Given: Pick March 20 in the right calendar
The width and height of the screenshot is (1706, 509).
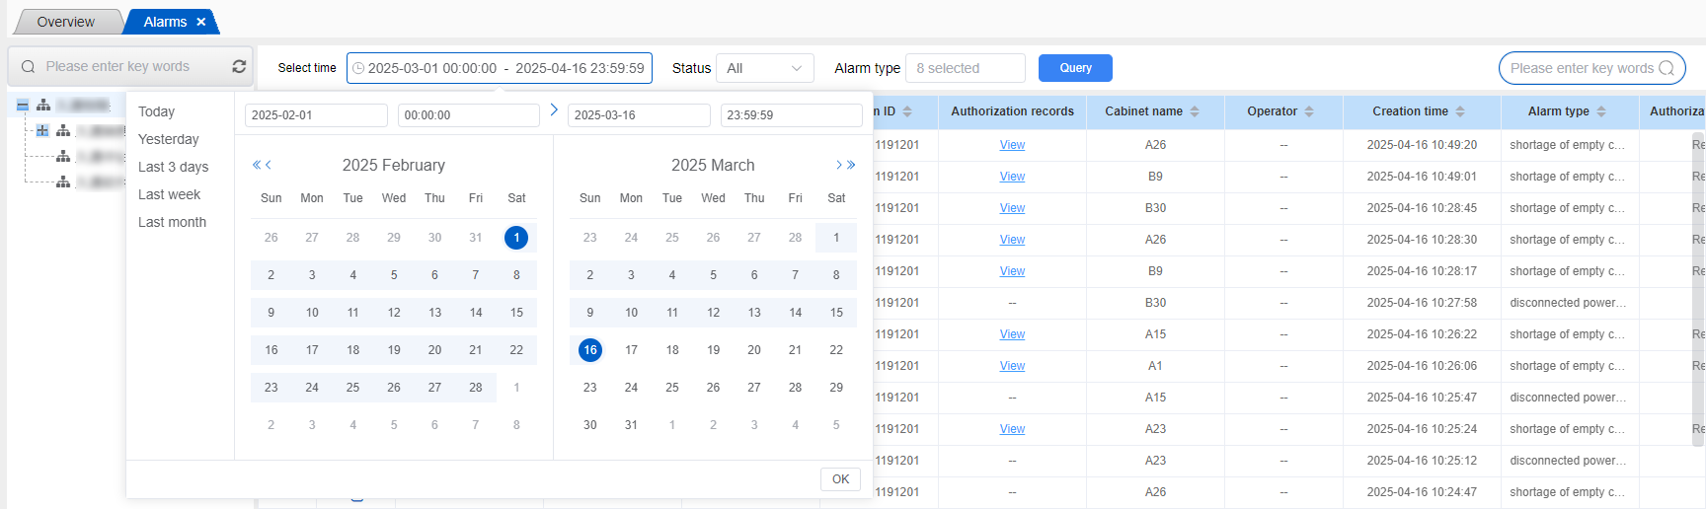Looking at the screenshot, I should coord(754,350).
